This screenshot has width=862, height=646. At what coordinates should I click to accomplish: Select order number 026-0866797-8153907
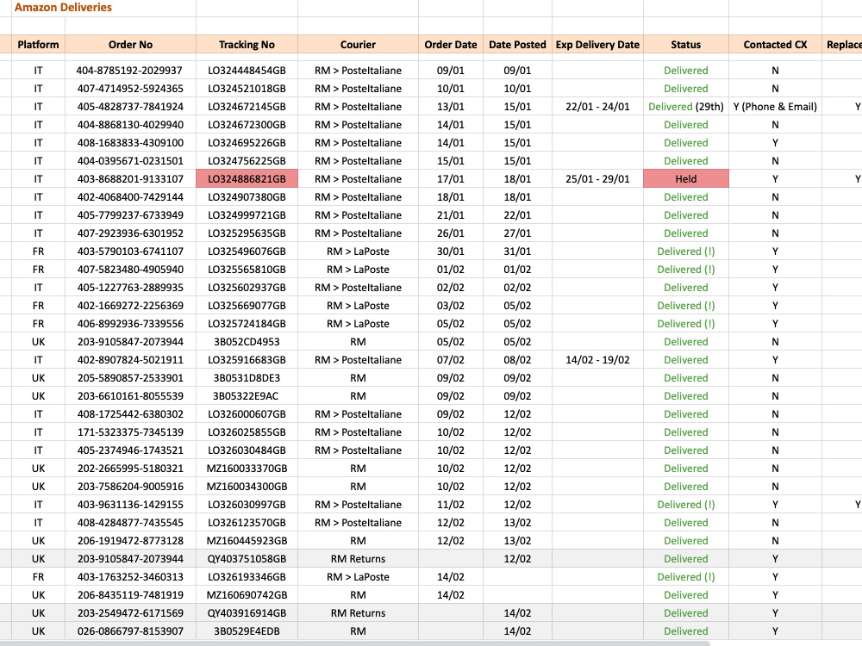pyautogui.click(x=130, y=631)
